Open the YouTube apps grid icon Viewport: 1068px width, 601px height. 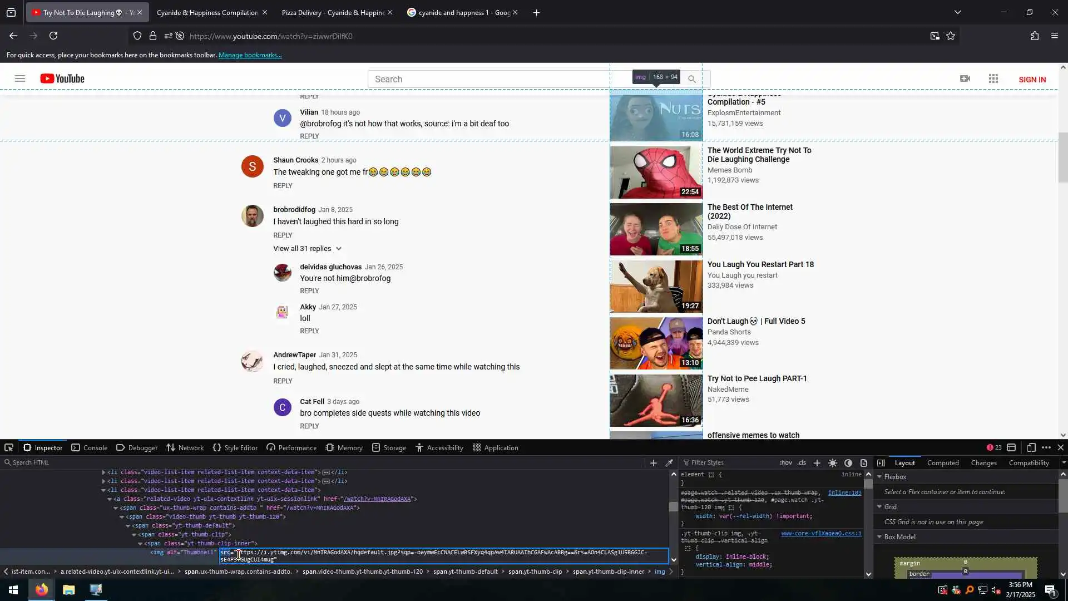pos(993,79)
